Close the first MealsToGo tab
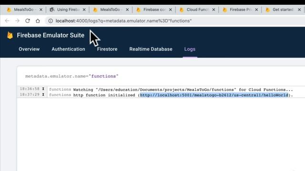The height and width of the screenshot is (171, 305). (41, 9)
